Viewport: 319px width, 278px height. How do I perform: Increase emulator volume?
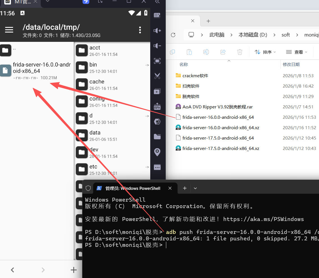[157, 31]
